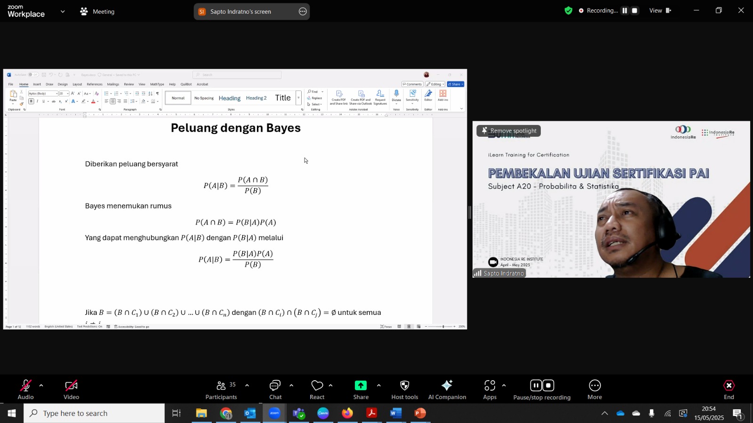Open Zoom Workplace menu chevron
The height and width of the screenshot is (423, 753).
[x=63, y=11]
